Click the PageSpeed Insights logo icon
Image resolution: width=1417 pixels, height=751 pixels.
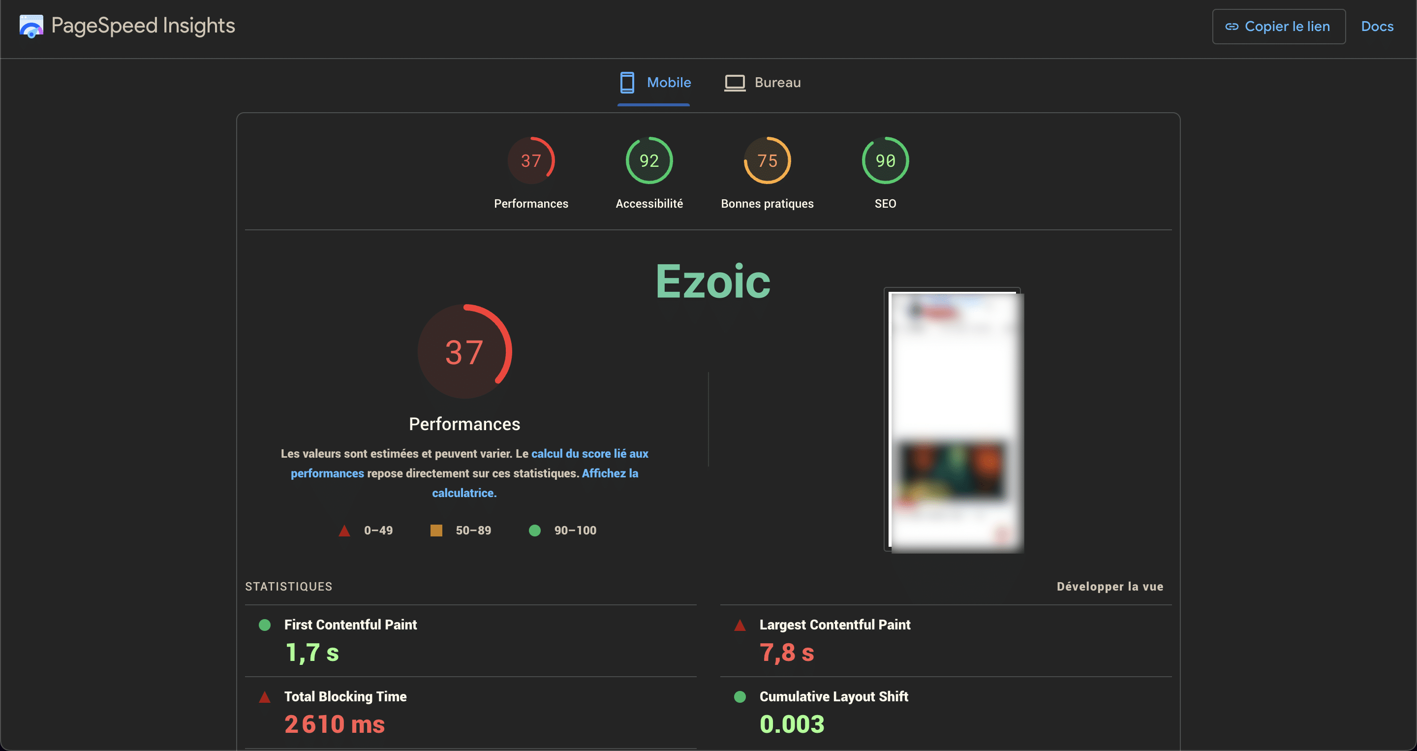tap(30, 25)
